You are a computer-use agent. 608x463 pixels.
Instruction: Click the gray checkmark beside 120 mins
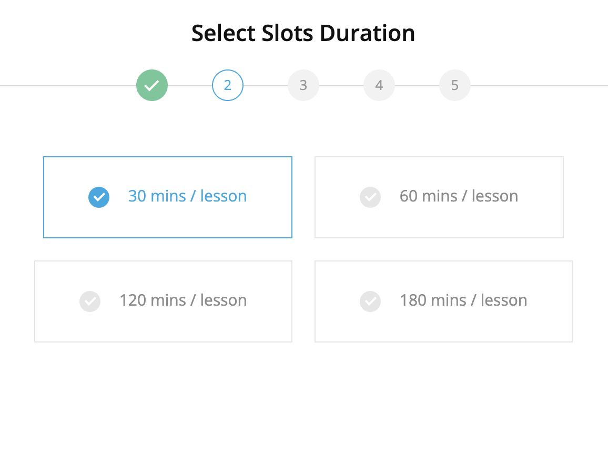[90, 301]
